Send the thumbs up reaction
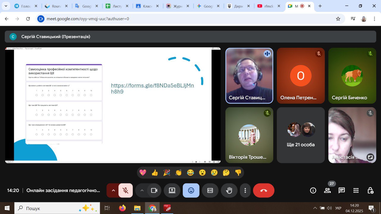 (x=155, y=173)
